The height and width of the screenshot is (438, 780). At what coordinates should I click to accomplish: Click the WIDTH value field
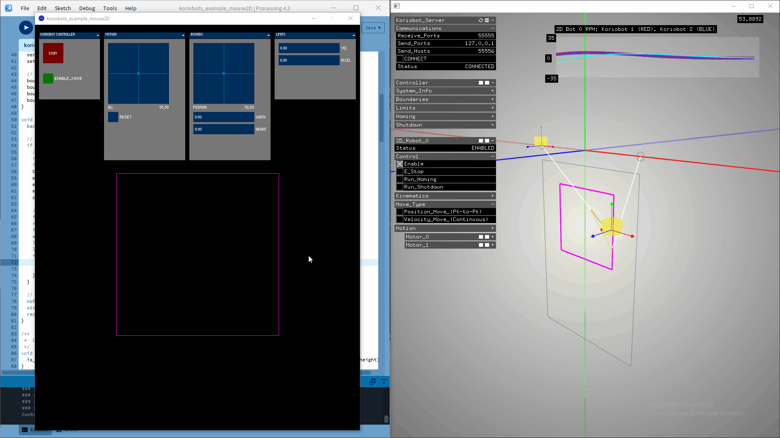pyautogui.click(x=223, y=117)
